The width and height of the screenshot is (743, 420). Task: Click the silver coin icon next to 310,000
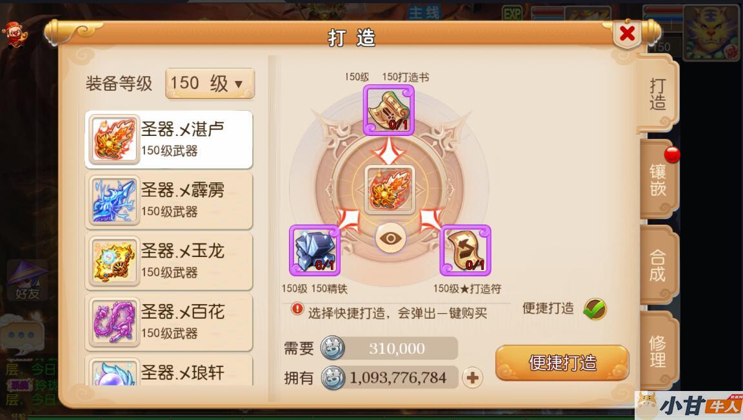333,348
